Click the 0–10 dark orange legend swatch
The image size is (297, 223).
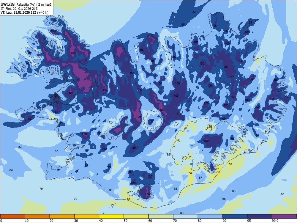click(x=12, y=216)
